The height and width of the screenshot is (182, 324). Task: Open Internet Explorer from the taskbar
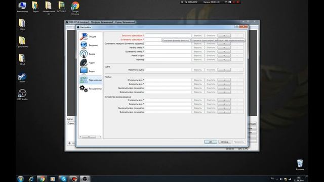pos(31,178)
